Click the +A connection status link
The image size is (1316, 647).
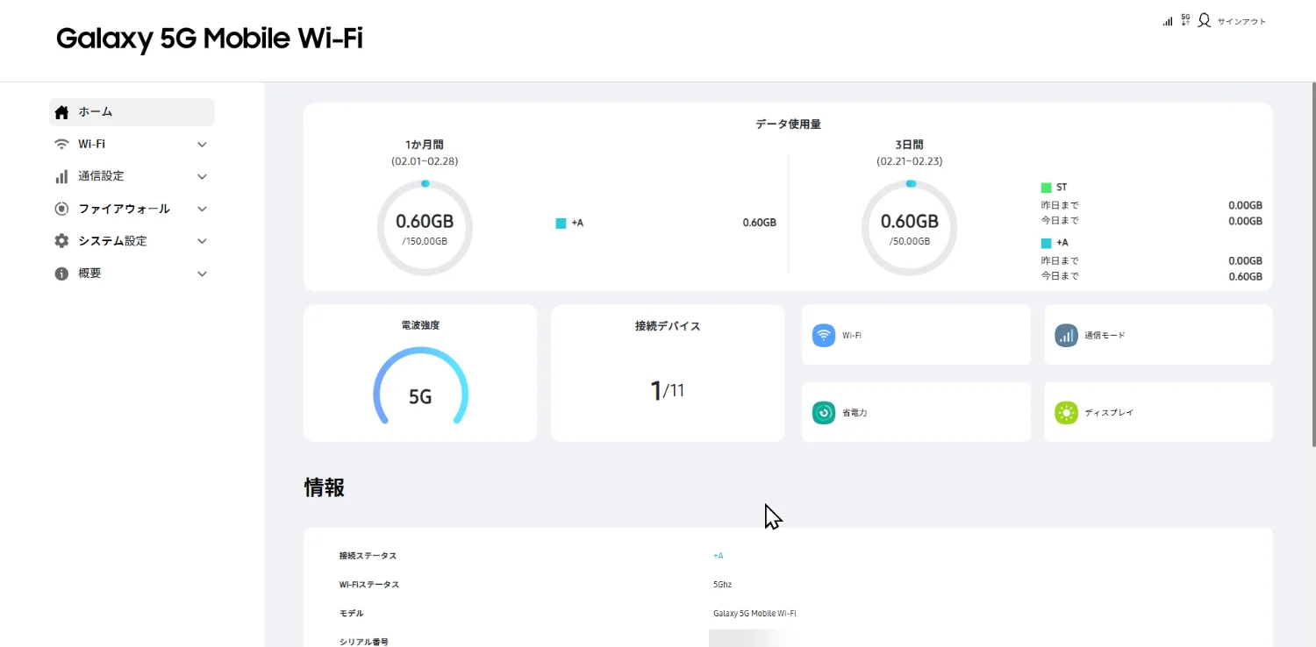(x=718, y=556)
